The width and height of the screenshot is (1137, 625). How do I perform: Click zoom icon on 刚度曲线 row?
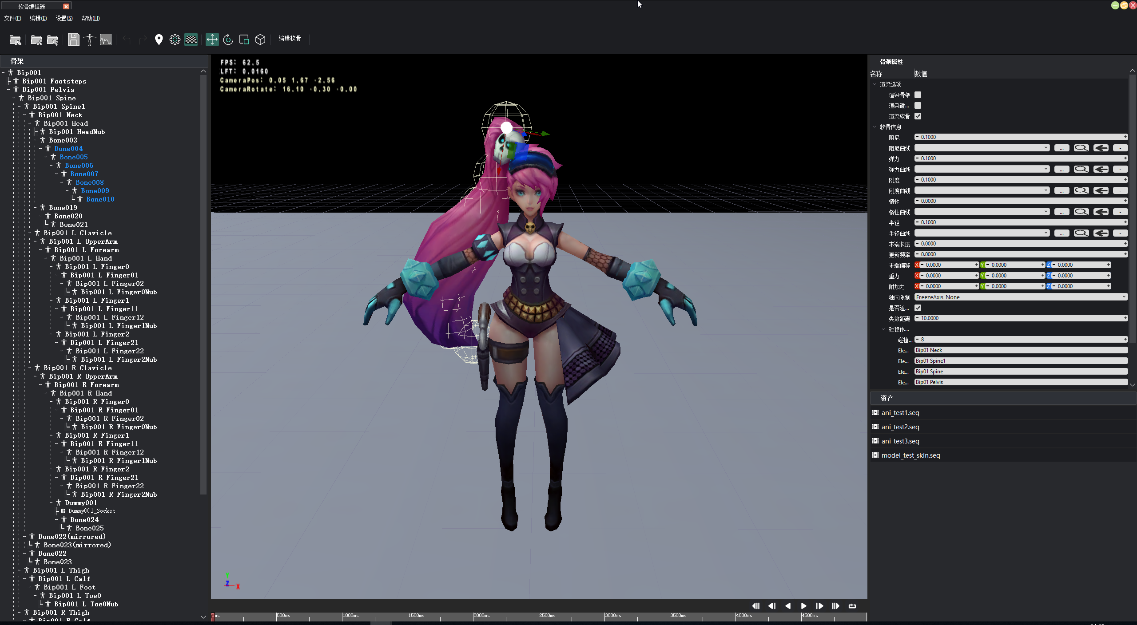point(1081,190)
